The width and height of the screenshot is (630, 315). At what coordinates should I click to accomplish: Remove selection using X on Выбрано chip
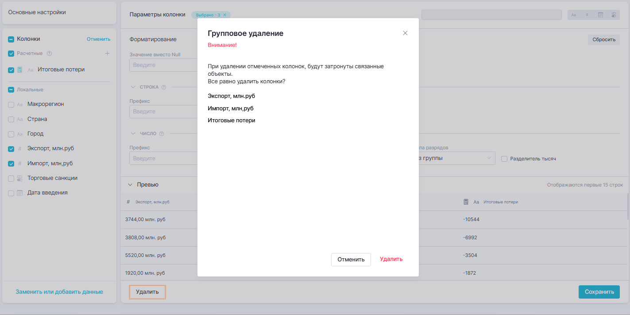224,15
